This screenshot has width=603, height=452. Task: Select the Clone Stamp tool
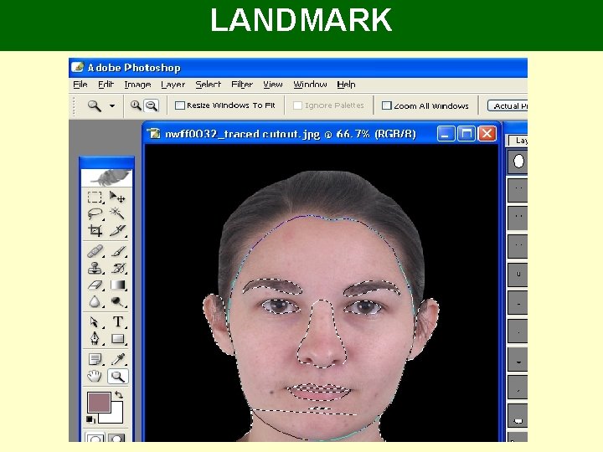(x=95, y=268)
